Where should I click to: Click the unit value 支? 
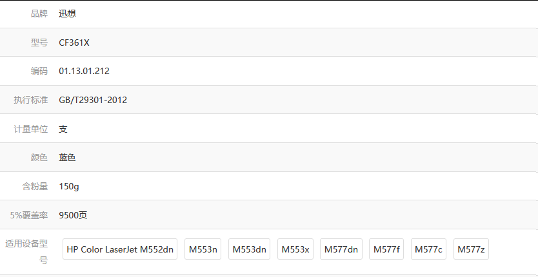[x=63, y=129]
